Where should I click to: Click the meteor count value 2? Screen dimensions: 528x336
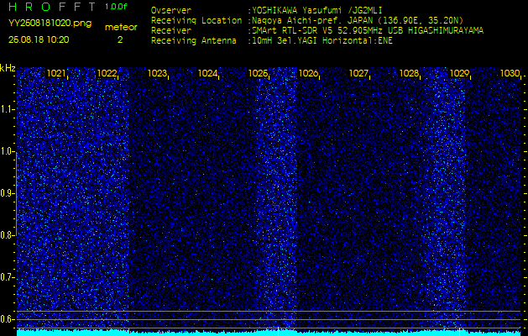pos(120,39)
